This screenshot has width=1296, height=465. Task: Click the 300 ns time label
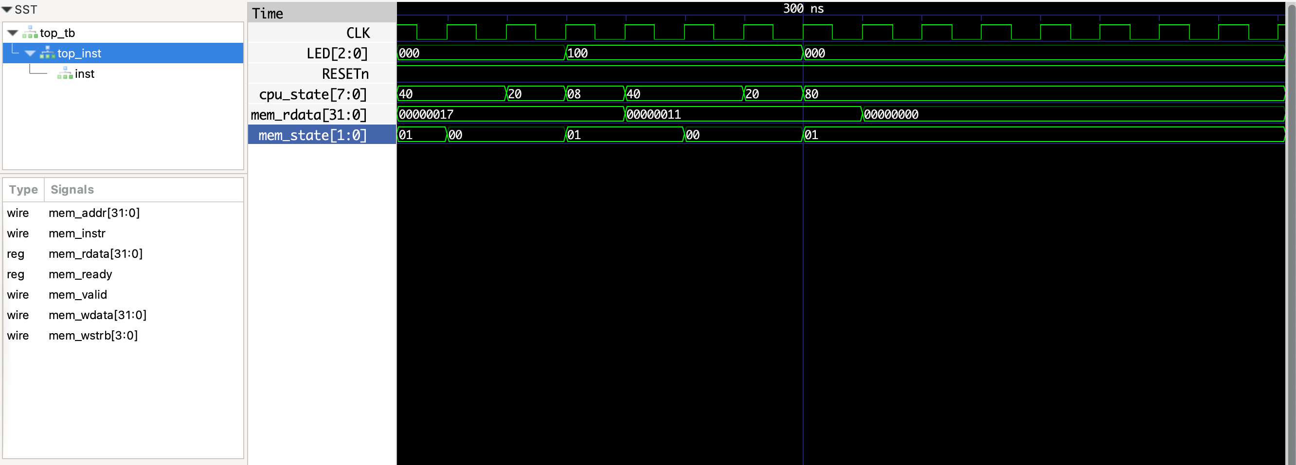coord(803,9)
